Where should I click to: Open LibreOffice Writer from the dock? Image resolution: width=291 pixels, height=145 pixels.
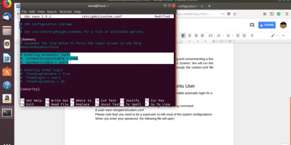[x=7, y=58]
